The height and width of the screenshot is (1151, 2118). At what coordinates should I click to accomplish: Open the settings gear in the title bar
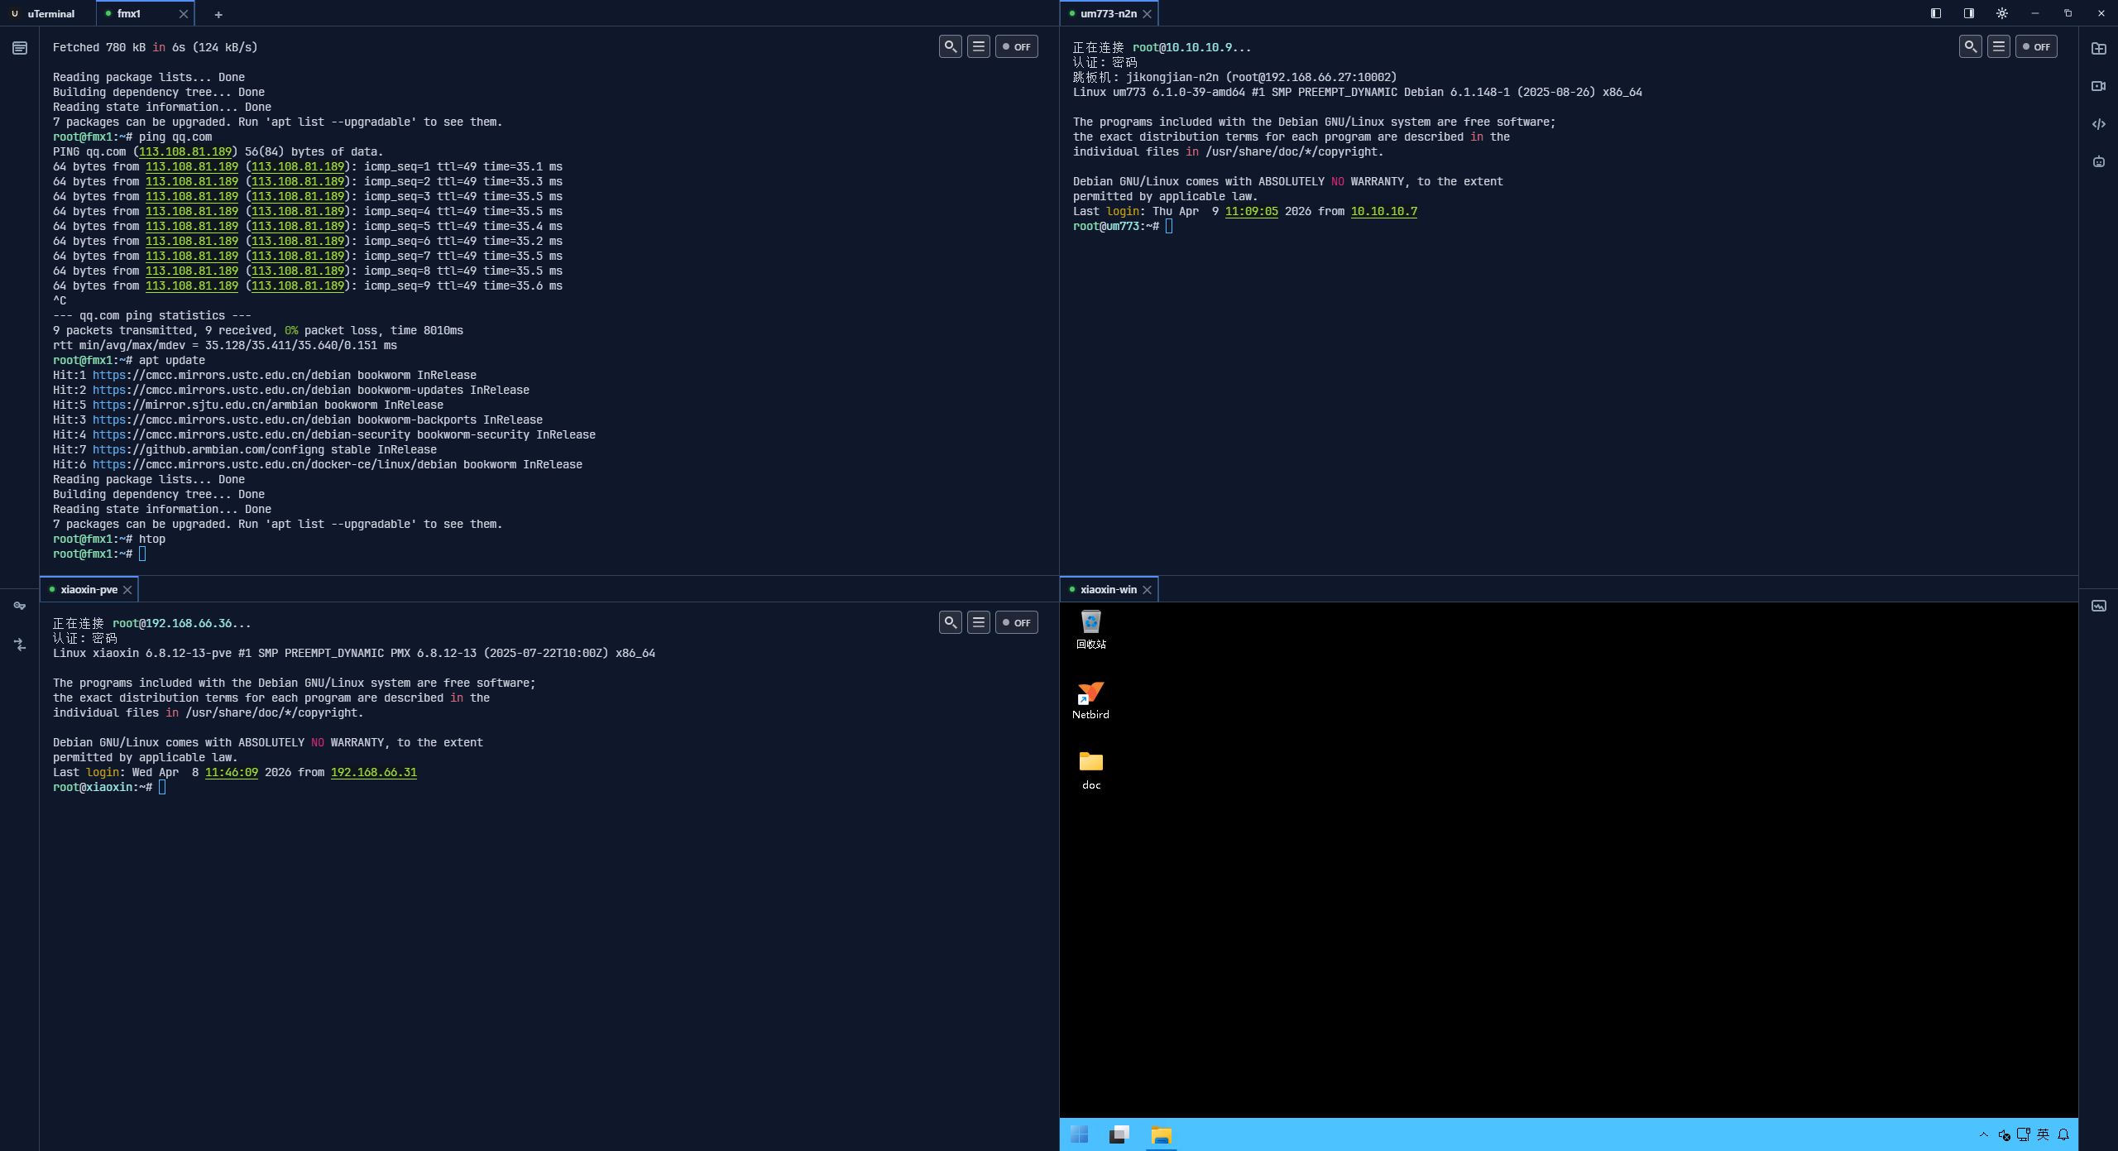pos(2001,13)
